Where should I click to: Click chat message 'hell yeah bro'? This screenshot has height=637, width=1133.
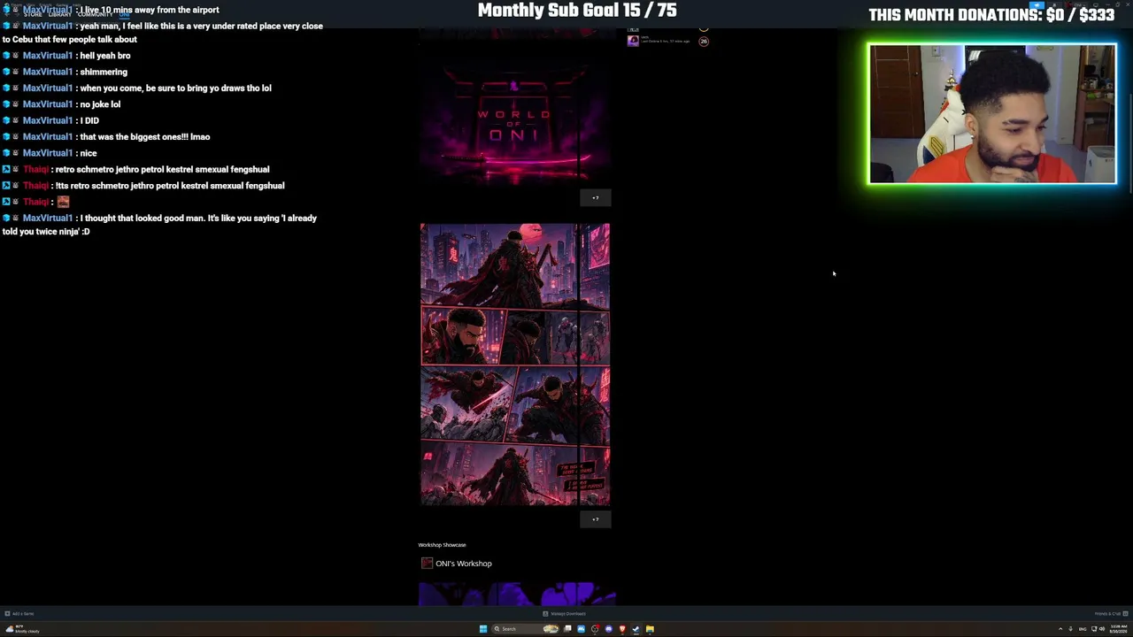105,56
